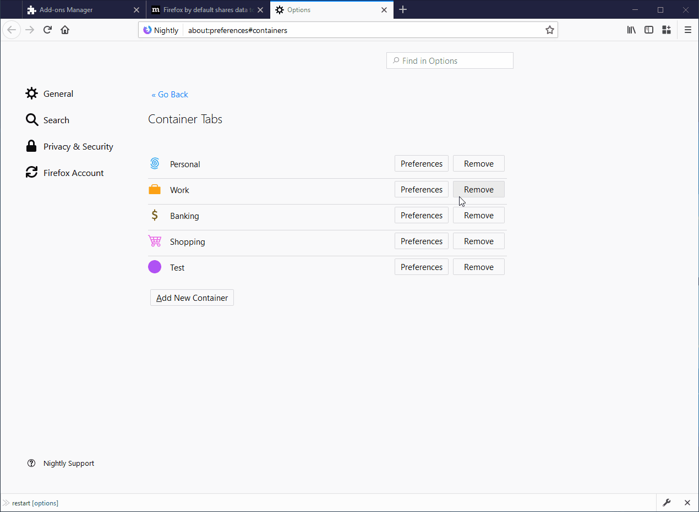The image size is (699, 512).
Task: Click the Shopping container cart icon
Action: coord(155,241)
